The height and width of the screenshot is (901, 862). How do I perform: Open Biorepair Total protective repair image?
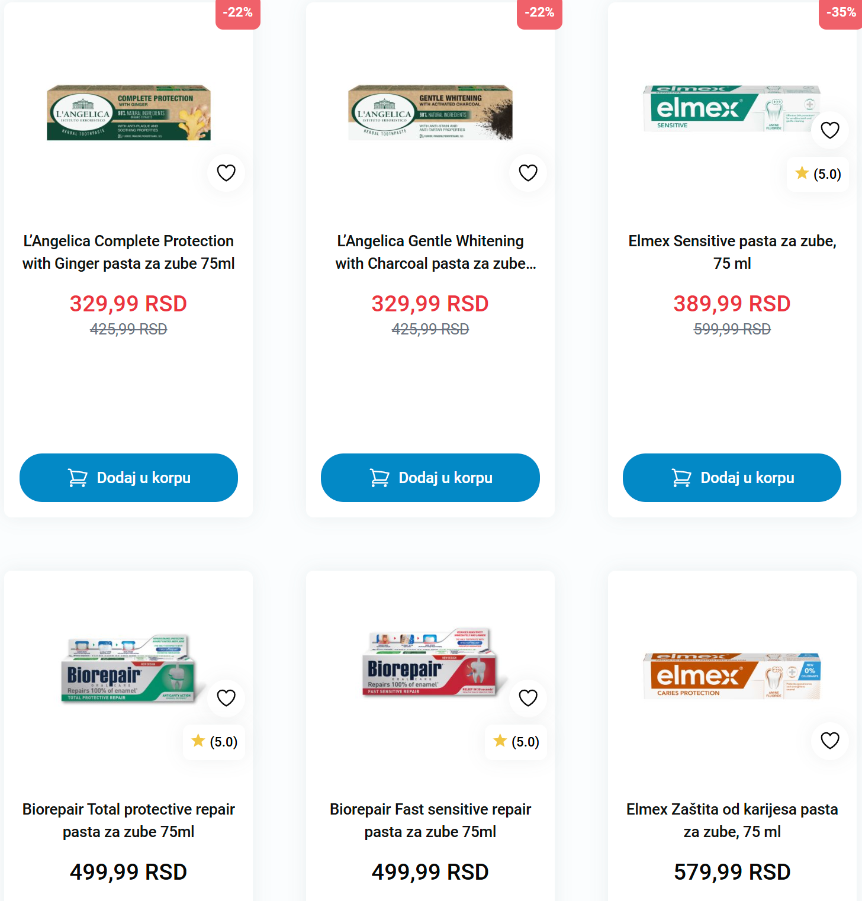click(x=128, y=668)
